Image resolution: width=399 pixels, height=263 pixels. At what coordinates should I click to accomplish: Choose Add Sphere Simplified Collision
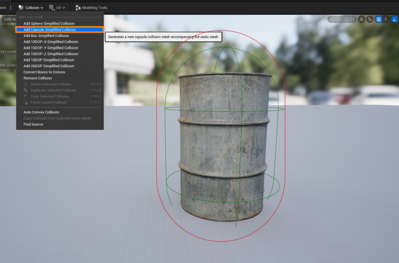point(60,23)
